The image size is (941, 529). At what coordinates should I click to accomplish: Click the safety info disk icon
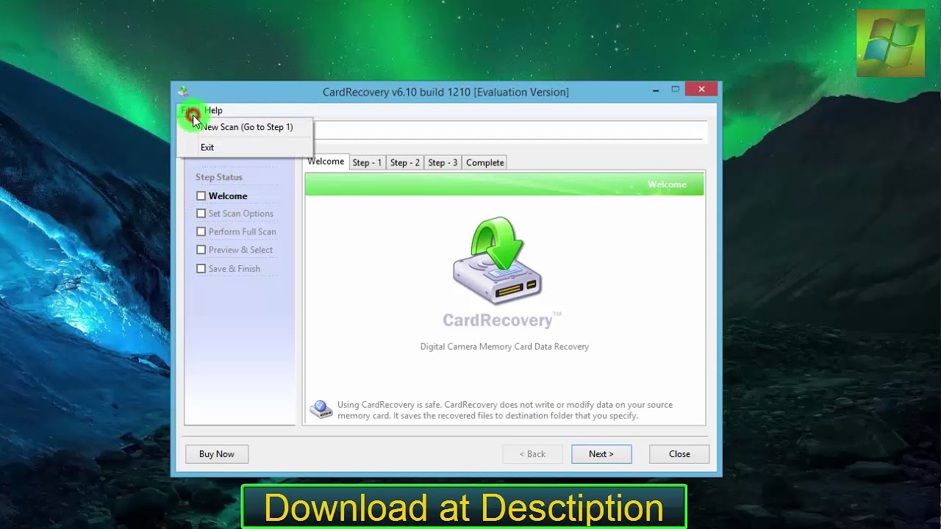coord(321,410)
